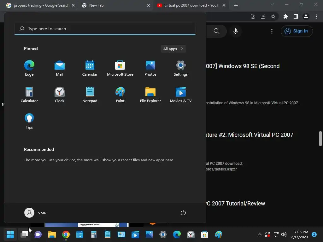Launch the pinned Photos app
The image size is (323, 242).
click(150, 68)
